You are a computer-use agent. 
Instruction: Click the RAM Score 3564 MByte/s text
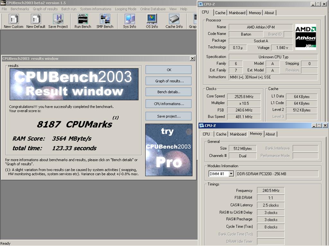coord(52,138)
